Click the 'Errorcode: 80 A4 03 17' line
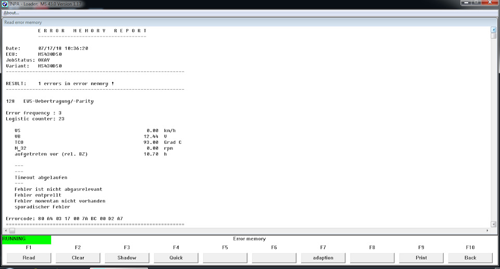The image size is (500, 269). pos(64,218)
